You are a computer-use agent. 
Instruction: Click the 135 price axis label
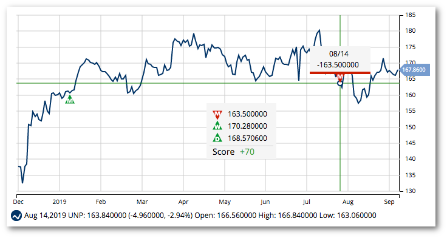[x=411, y=175]
